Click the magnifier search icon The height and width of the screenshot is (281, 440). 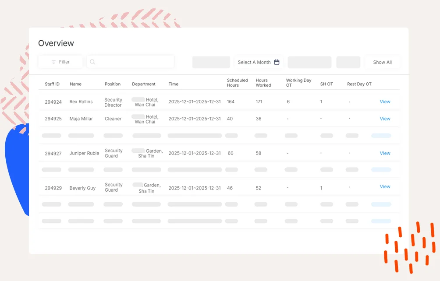(92, 62)
